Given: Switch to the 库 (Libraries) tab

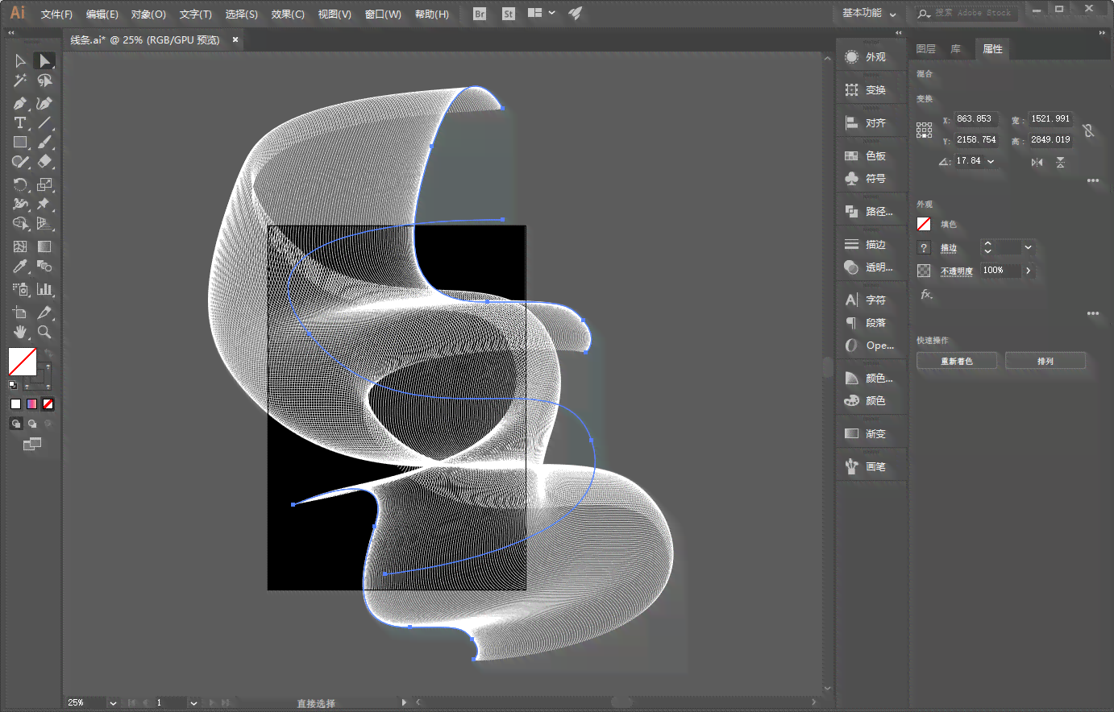Looking at the screenshot, I should [955, 49].
